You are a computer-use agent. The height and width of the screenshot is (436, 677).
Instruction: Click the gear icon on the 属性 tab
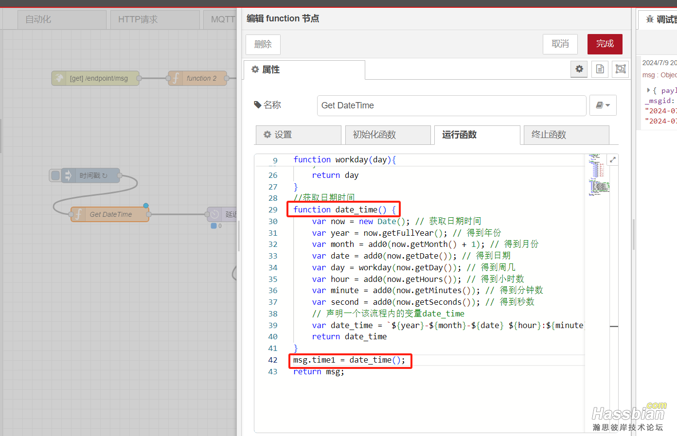255,70
